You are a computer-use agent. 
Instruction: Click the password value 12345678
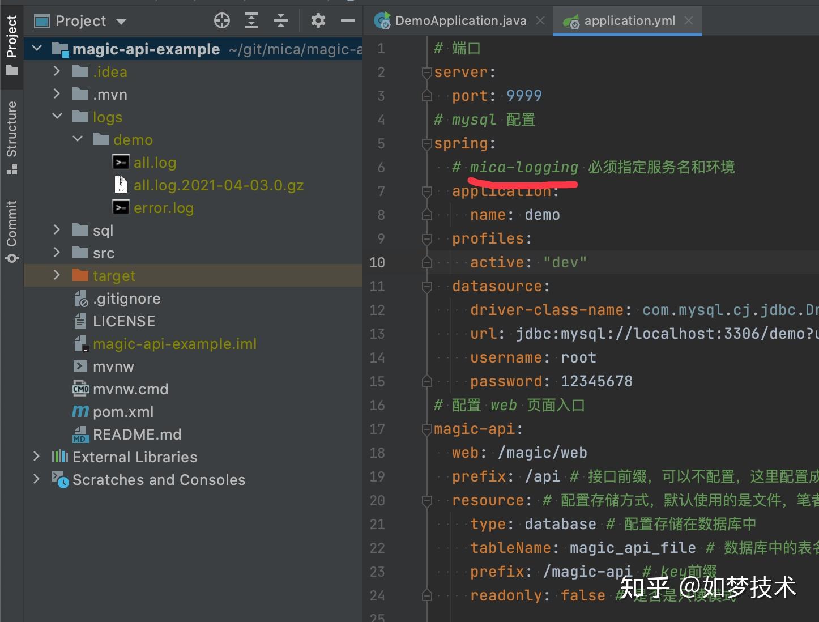click(x=596, y=381)
